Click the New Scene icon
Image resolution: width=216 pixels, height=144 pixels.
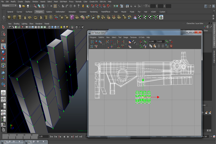20,6
